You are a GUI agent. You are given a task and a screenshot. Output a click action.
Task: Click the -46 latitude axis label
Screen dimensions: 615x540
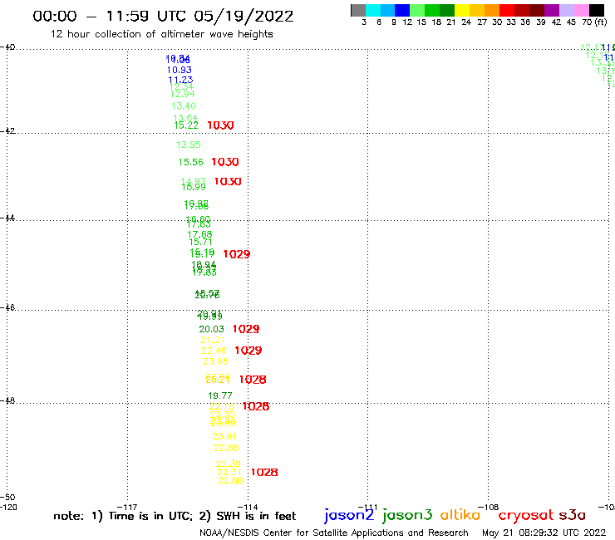tap(7, 307)
